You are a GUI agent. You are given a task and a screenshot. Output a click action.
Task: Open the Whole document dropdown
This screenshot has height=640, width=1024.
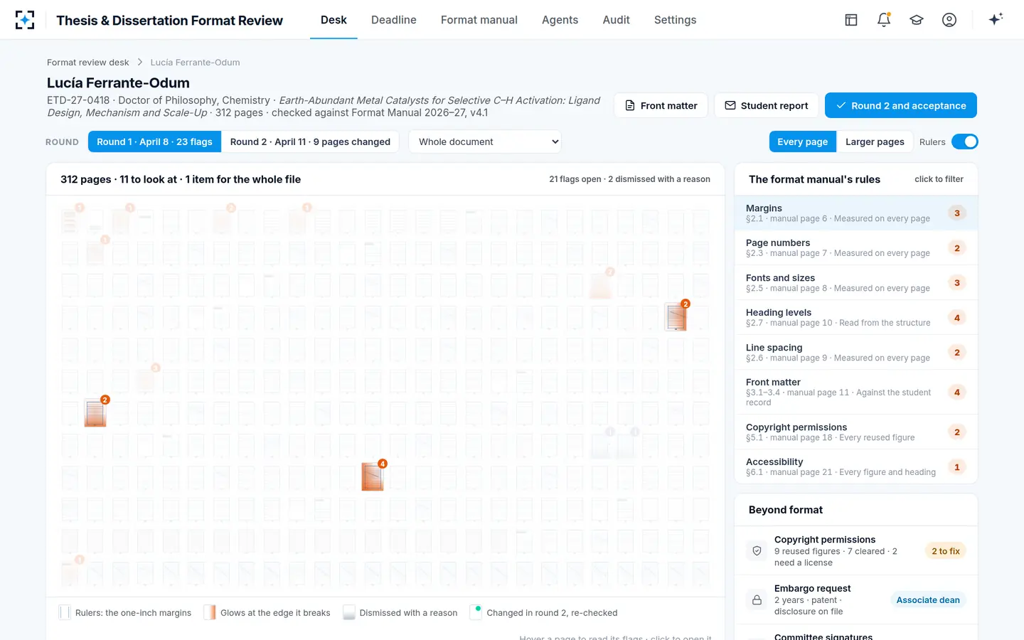click(485, 142)
